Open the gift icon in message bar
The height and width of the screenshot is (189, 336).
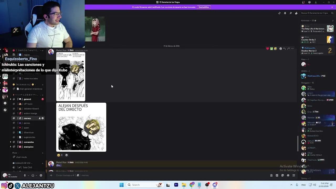point(271,175)
